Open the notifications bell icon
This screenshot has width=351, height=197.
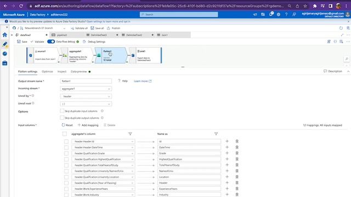pos(271,14)
